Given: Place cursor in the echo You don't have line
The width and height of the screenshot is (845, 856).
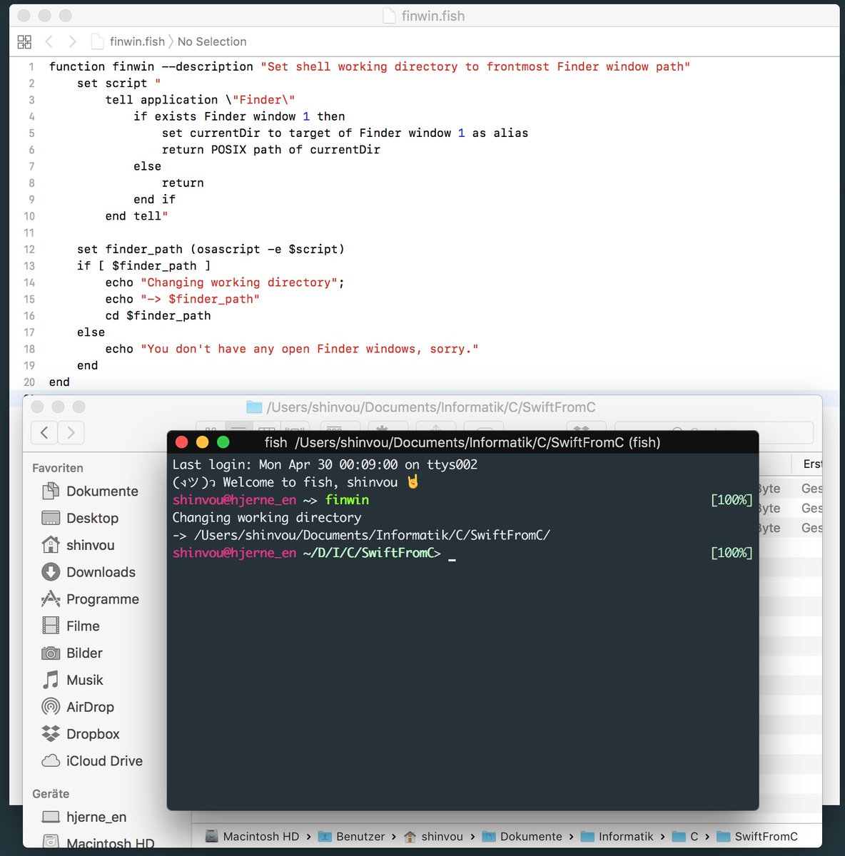Looking at the screenshot, I should coord(292,349).
